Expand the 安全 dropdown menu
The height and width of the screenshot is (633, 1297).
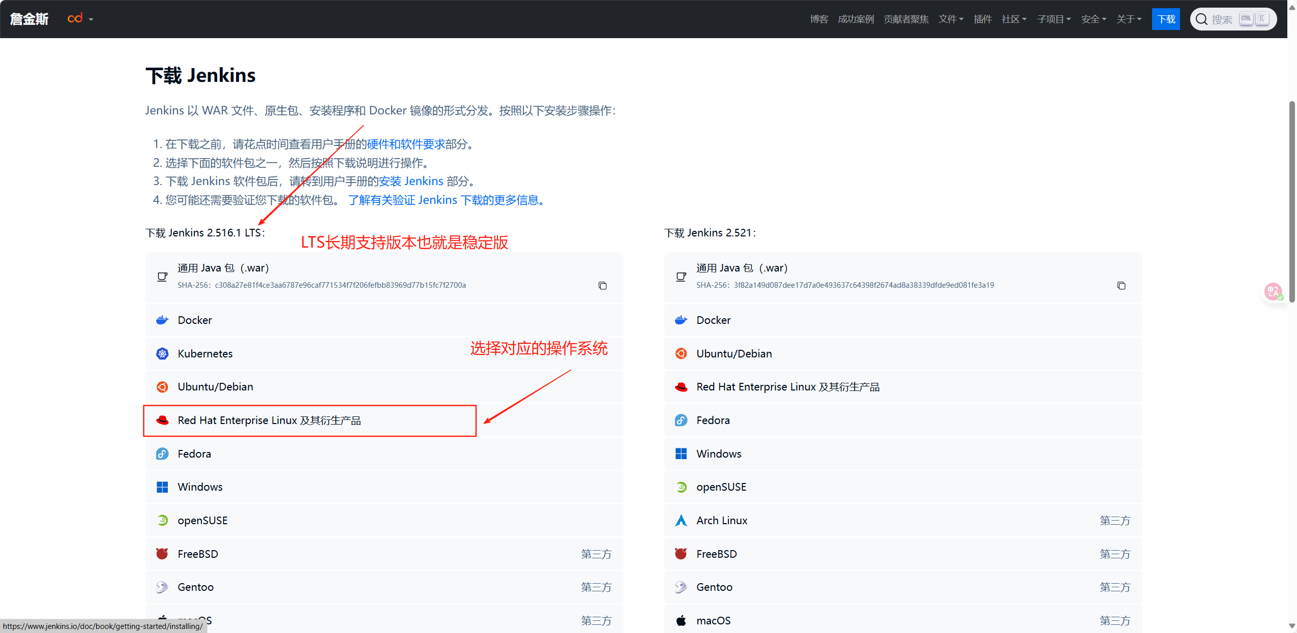(1094, 19)
